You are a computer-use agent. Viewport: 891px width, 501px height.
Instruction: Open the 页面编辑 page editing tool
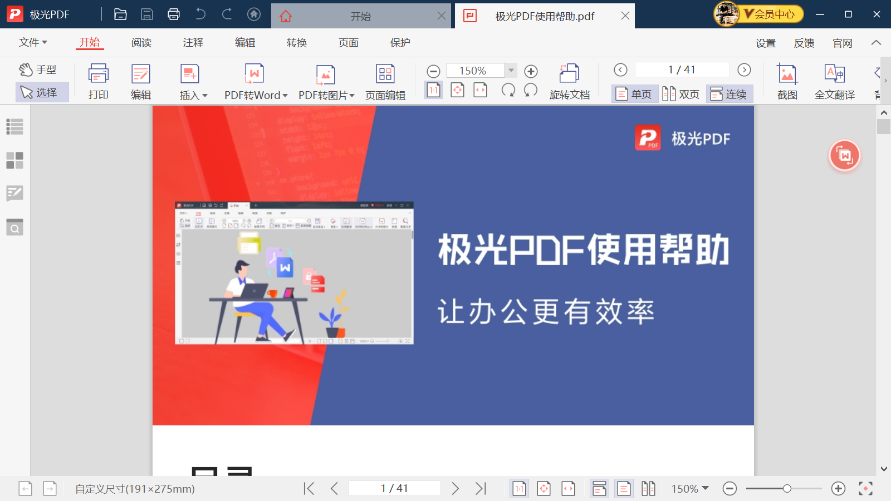pyautogui.click(x=385, y=81)
